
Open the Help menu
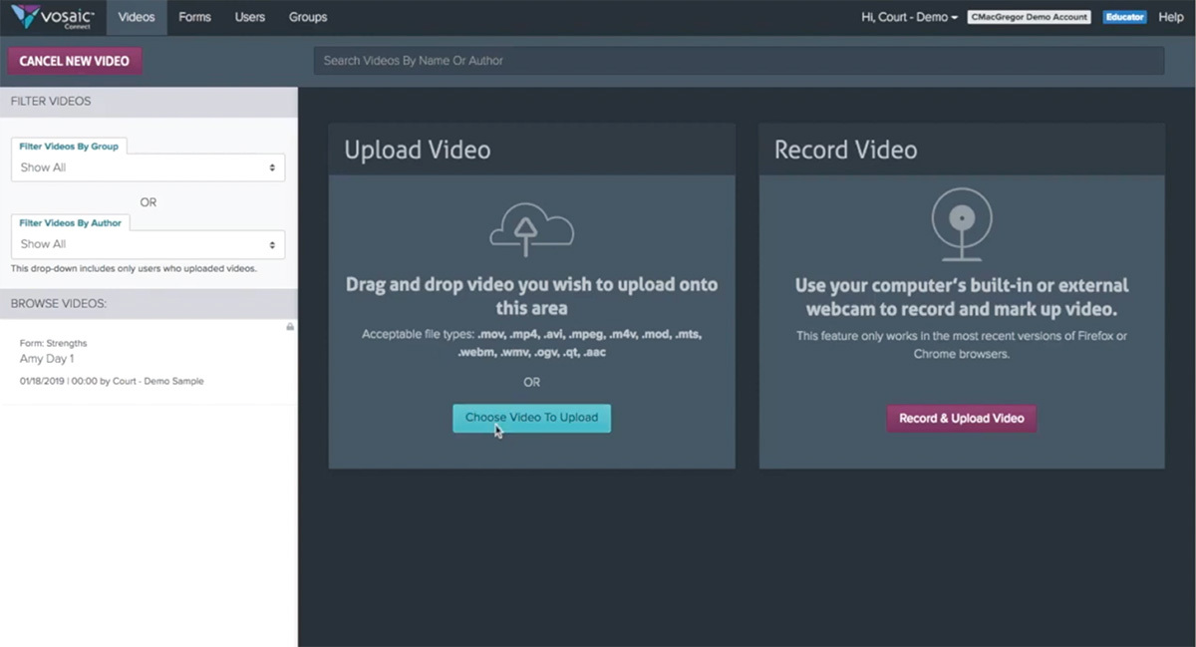pyautogui.click(x=1170, y=17)
